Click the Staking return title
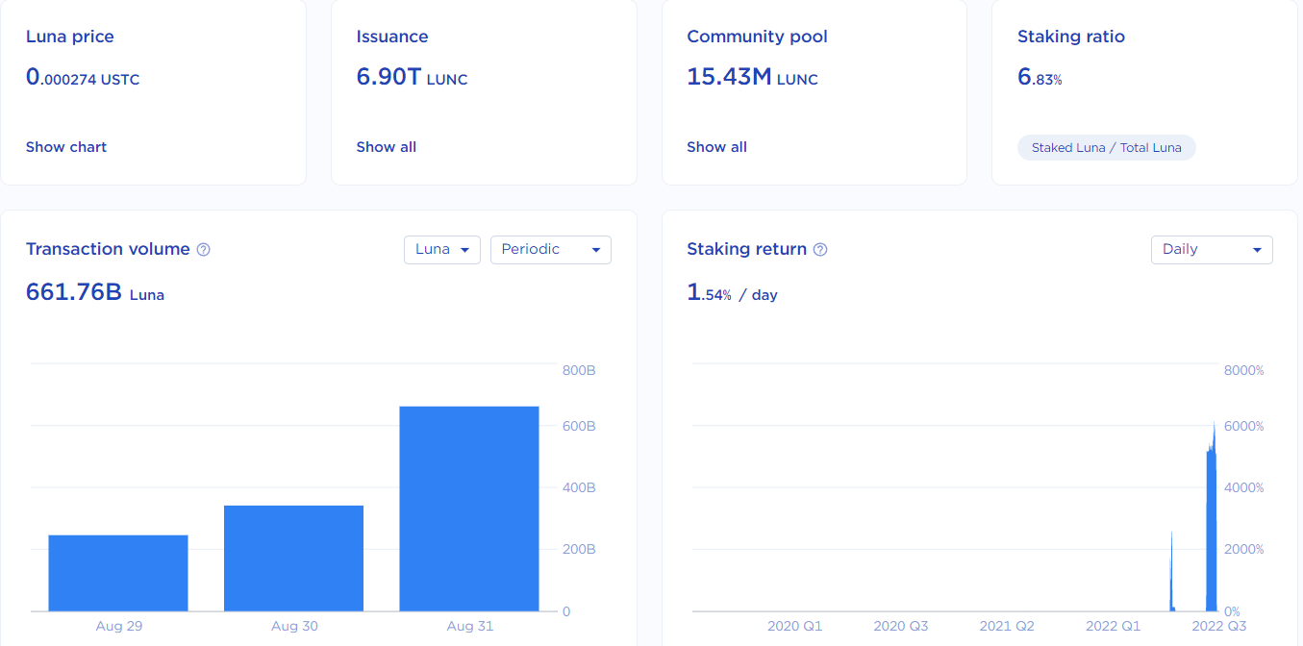 tap(746, 249)
